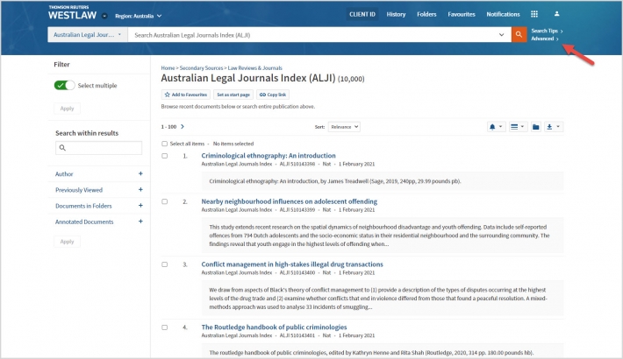623x359 pixels.
Task: Tick checkbox for Nearby neighbourhood influences result
Action: 164,201
